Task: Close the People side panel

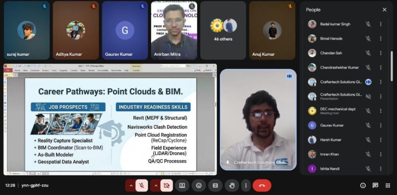Action: point(384,10)
